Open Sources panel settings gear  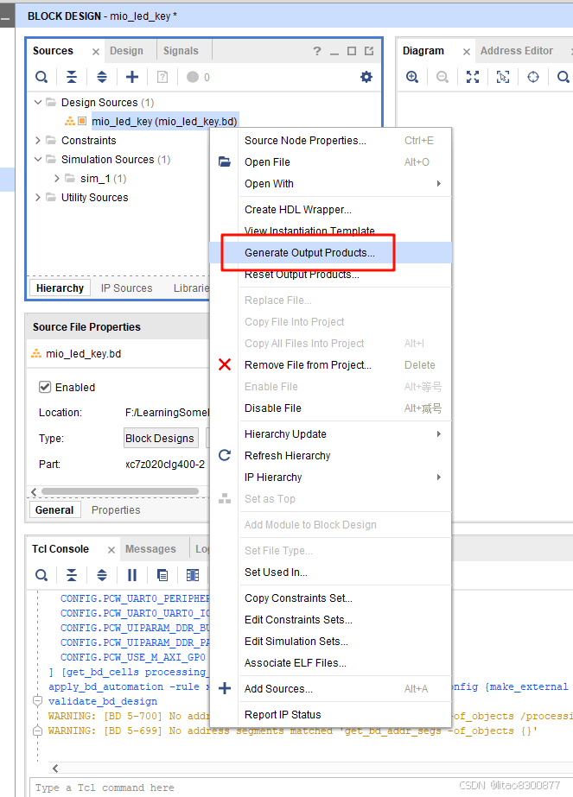[366, 77]
